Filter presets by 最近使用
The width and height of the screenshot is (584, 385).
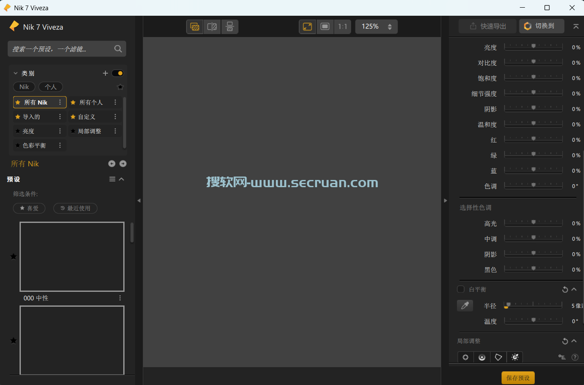75,208
